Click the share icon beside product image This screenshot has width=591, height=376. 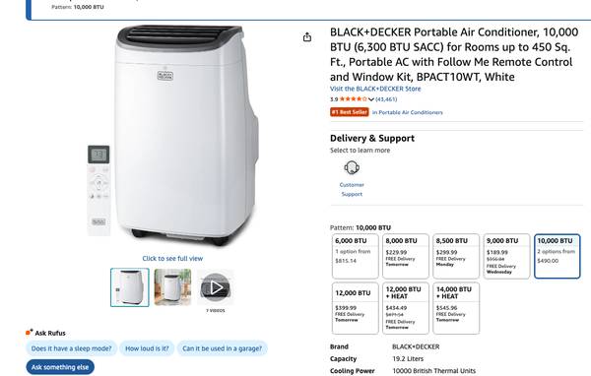tap(307, 37)
